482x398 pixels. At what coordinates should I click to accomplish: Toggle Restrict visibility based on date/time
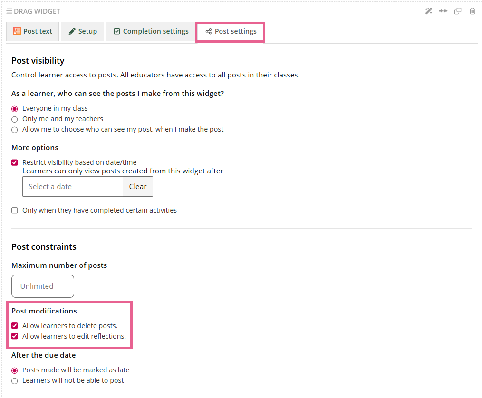14,162
